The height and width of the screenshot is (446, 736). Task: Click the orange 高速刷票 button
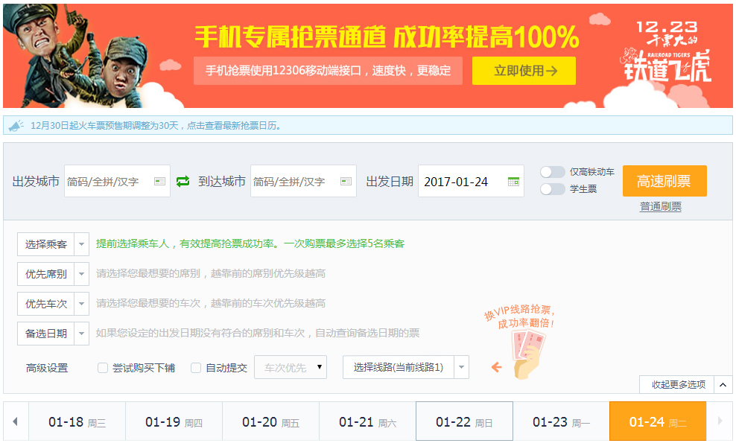click(664, 180)
